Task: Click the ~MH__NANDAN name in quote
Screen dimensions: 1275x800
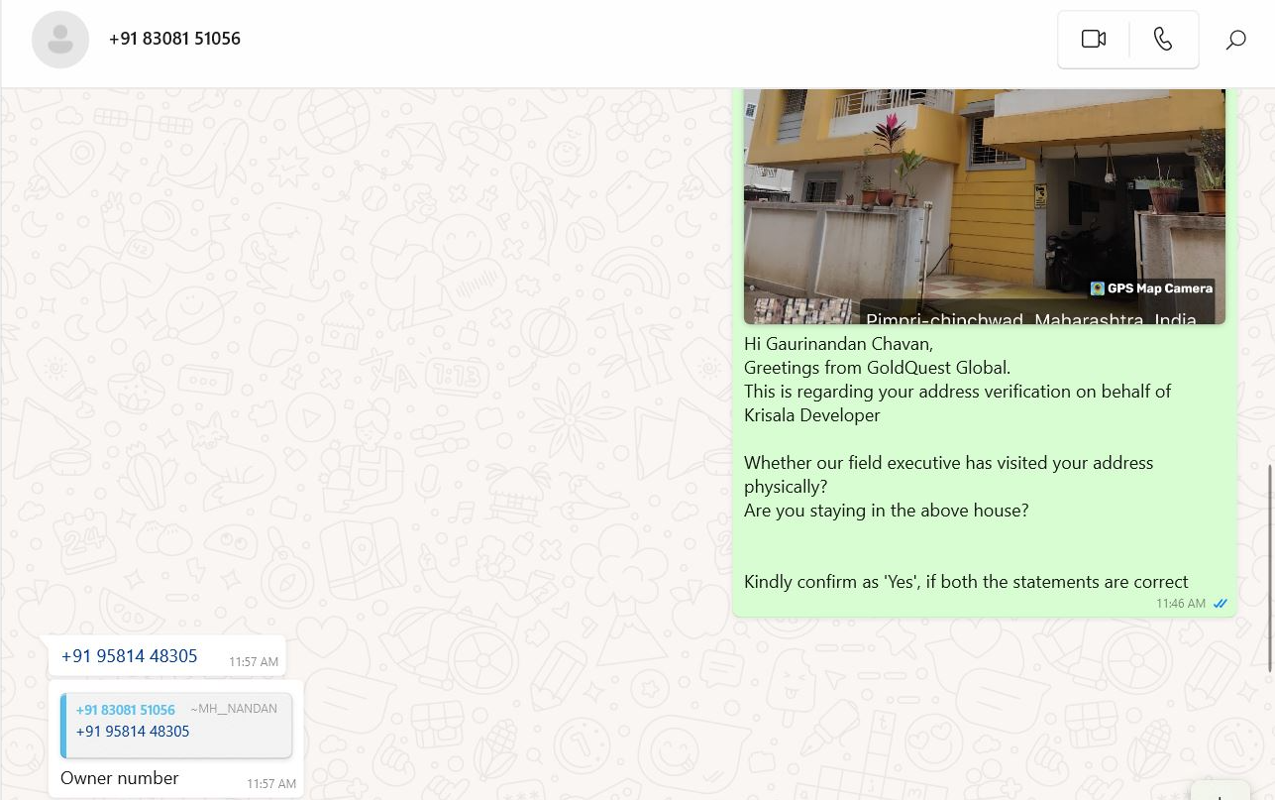Action: [x=234, y=709]
